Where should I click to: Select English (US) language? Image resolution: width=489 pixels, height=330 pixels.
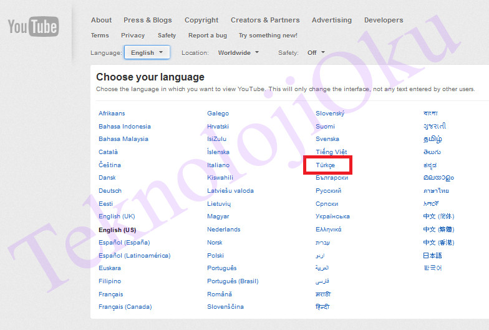coord(117,230)
